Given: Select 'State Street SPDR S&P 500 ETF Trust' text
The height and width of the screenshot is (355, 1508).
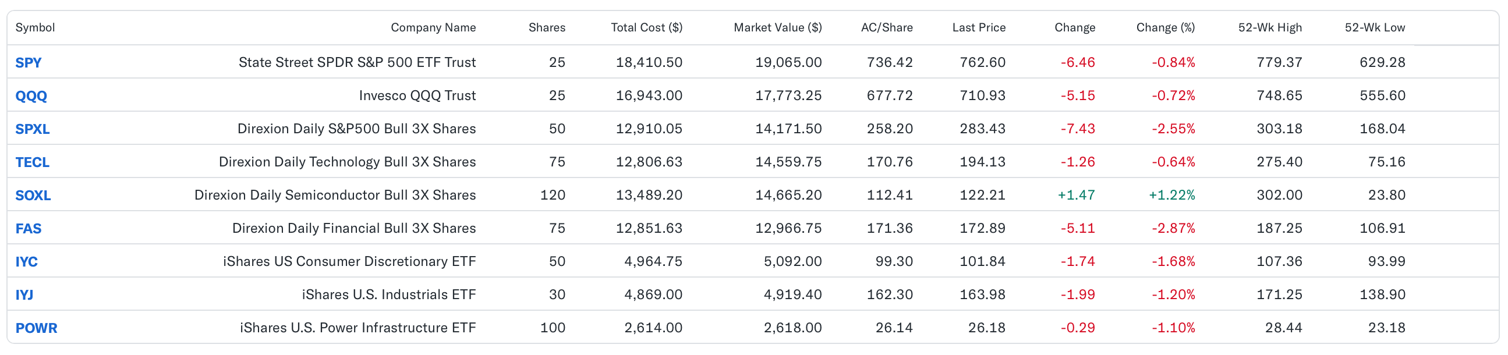Looking at the screenshot, I should pos(357,62).
